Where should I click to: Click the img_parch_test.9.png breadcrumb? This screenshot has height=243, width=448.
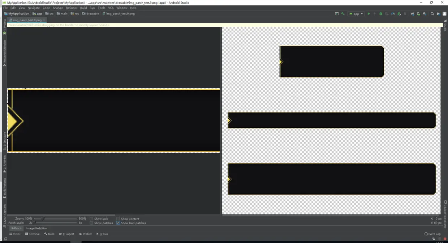point(119,14)
